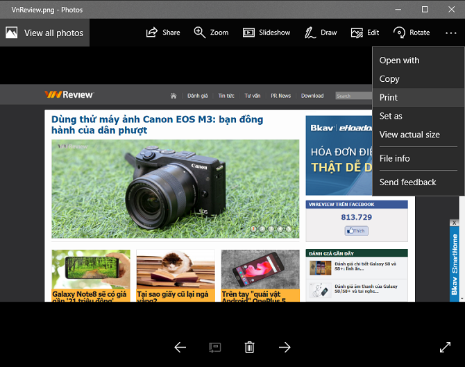The image size is (465, 367).
Task: Open the Edit tool
Action: pyautogui.click(x=357, y=33)
